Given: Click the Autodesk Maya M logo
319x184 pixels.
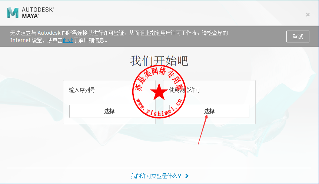Looking at the screenshot, I should tap(13, 13).
